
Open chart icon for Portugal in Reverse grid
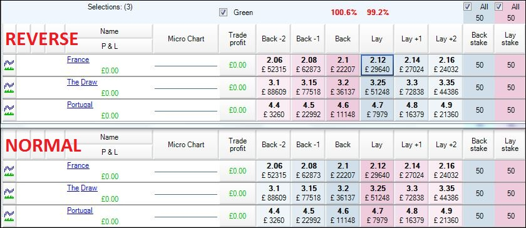pos(9,110)
